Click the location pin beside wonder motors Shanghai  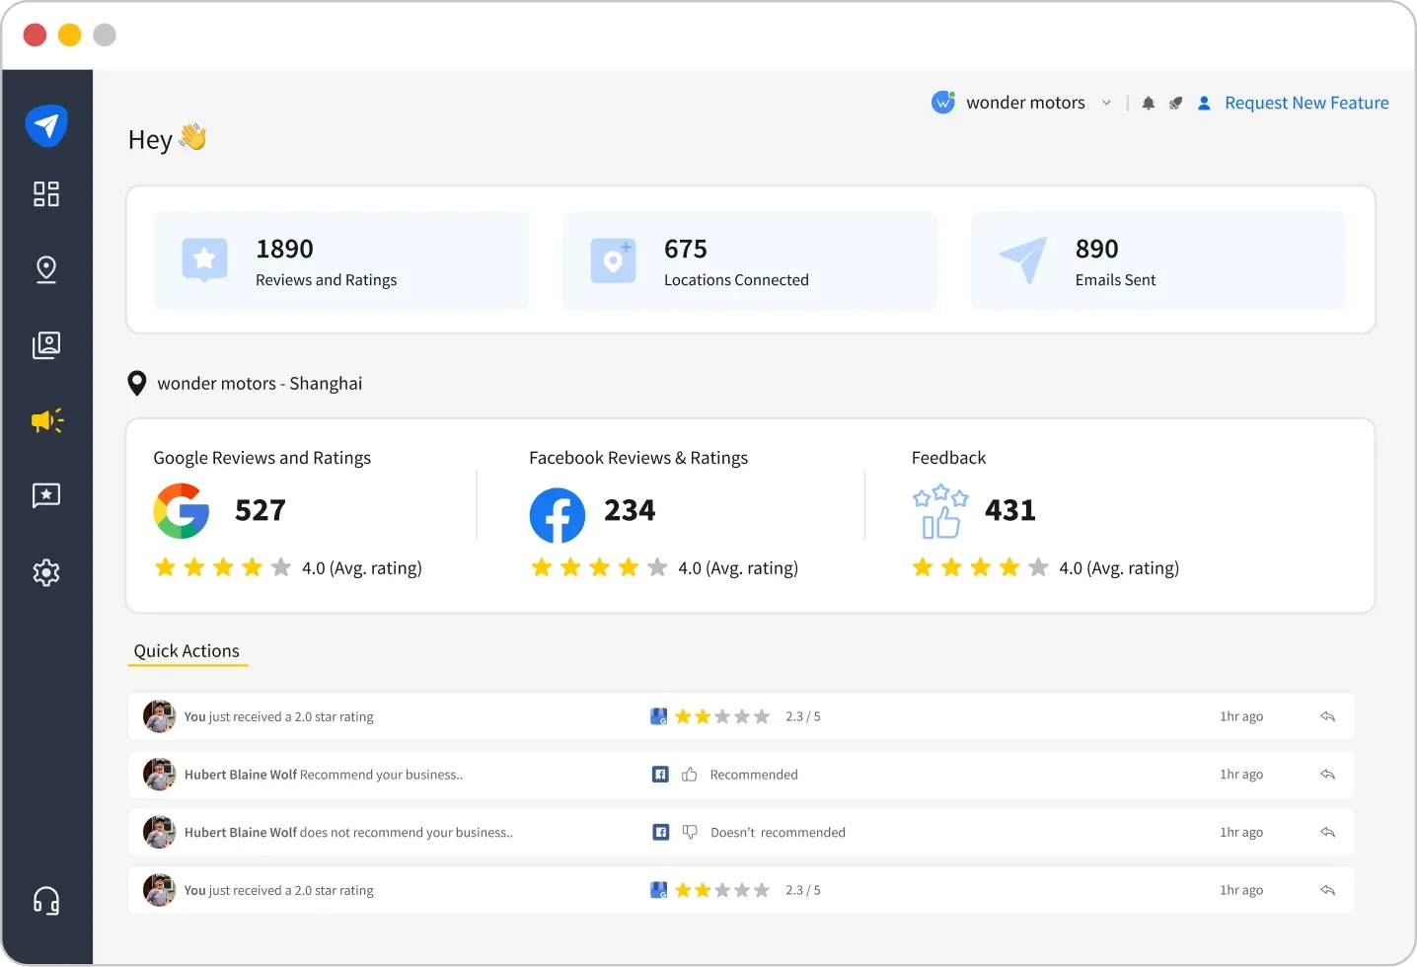137,383
